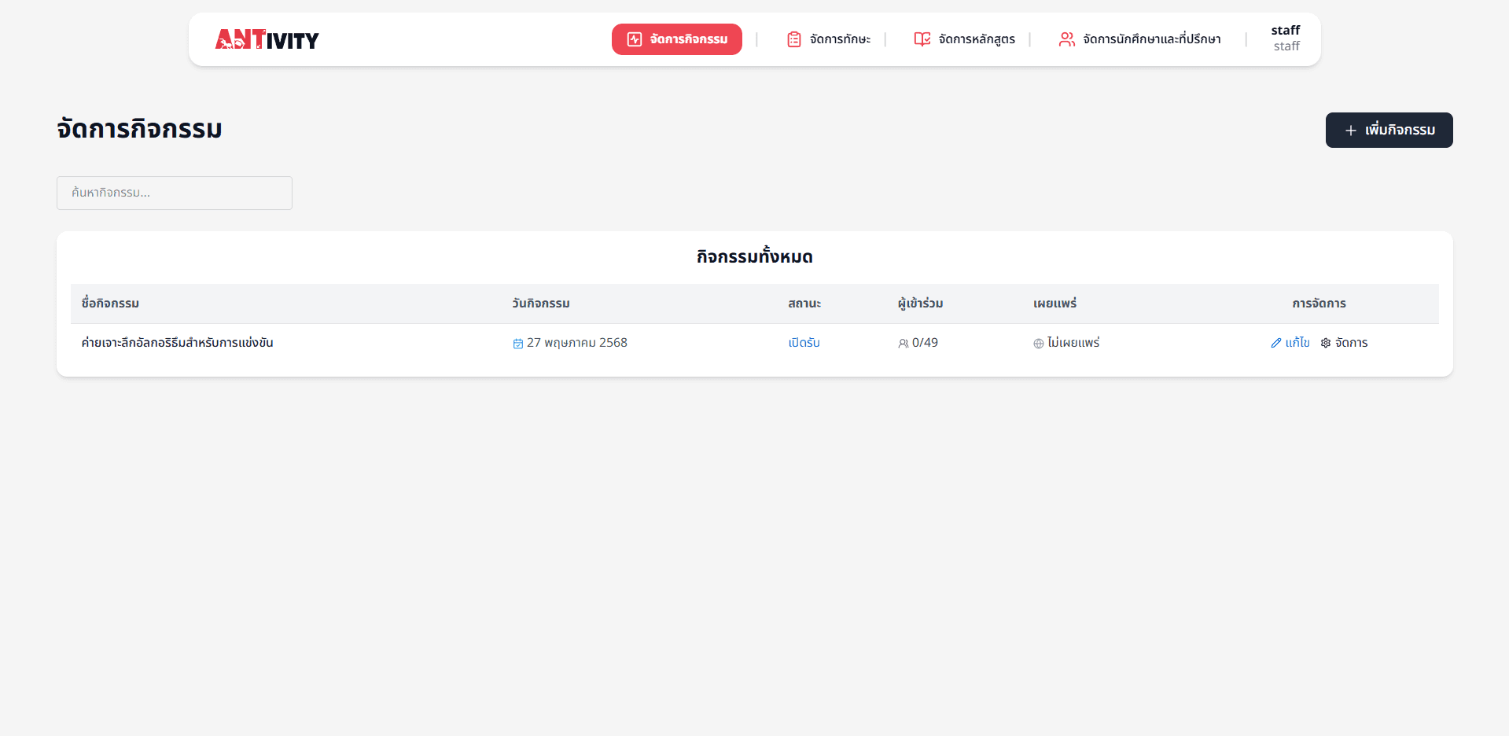
Task: Click the activity pulse icon in the active nav tab
Action: click(x=634, y=39)
